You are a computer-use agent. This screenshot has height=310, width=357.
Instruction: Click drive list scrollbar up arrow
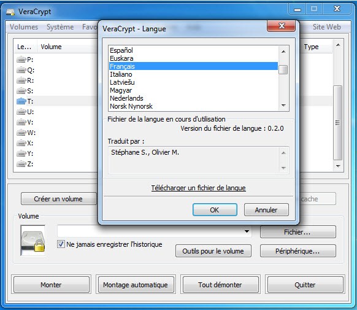pyautogui.click(x=338, y=45)
